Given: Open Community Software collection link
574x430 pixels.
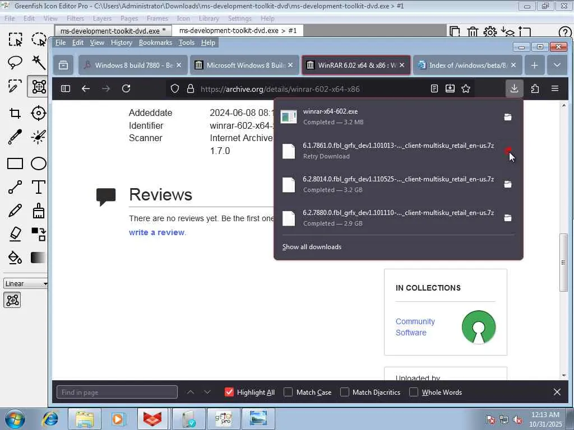Looking at the screenshot, I should tap(415, 327).
